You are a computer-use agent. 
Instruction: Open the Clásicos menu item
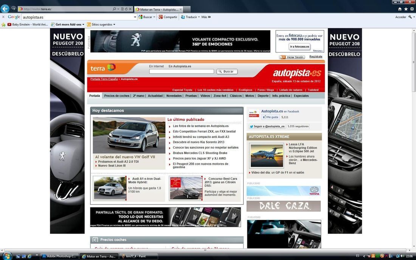point(236,96)
